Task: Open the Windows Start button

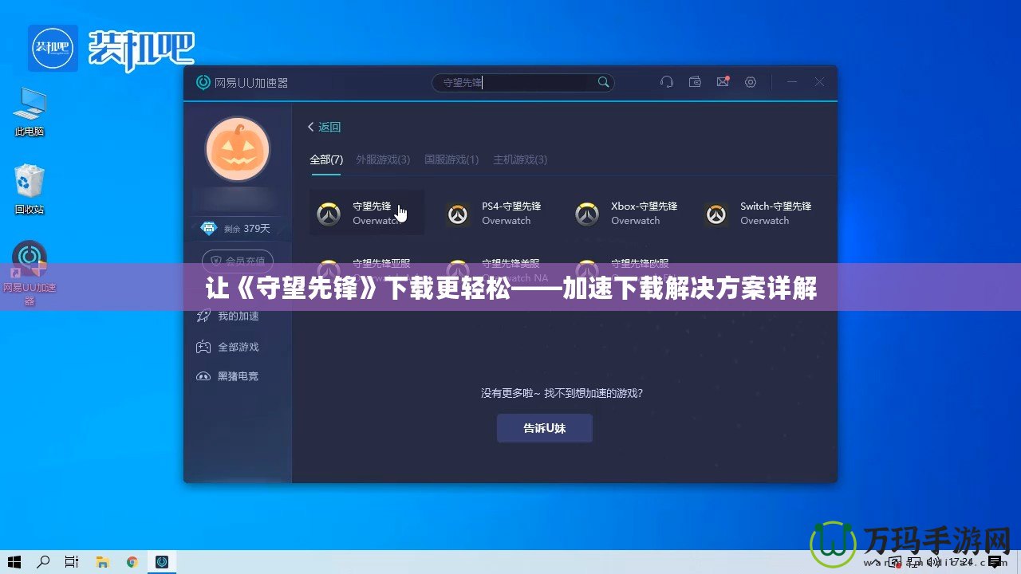Action: (x=14, y=562)
